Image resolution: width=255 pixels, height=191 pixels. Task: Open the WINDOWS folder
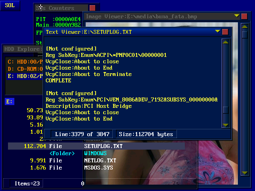pos(96,153)
